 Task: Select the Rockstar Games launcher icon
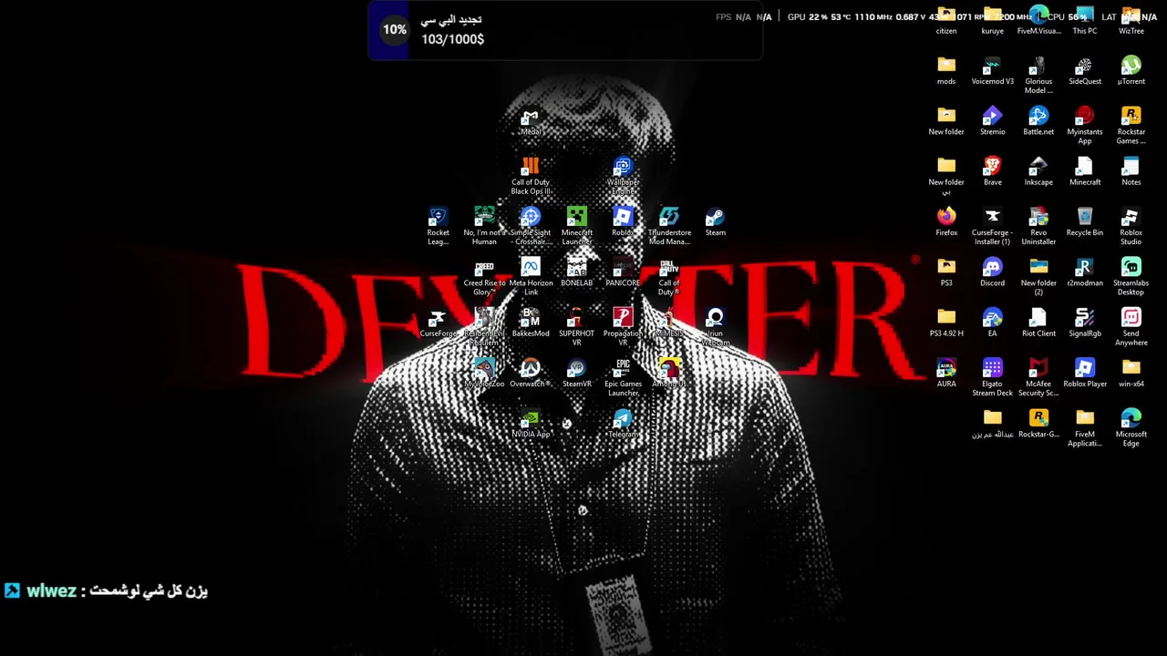pyautogui.click(x=1131, y=125)
